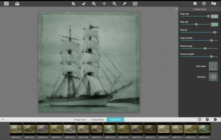Viewport: 221px width, 140px height.
Task: Apply the Faded Time 13 preset
Action: [x=177, y=129]
